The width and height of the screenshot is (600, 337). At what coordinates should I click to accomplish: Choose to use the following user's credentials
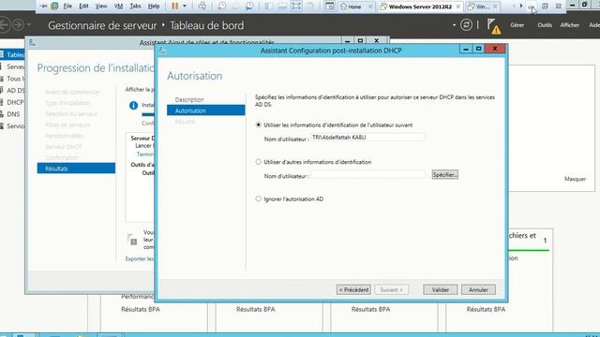click(x=259, y=125)
